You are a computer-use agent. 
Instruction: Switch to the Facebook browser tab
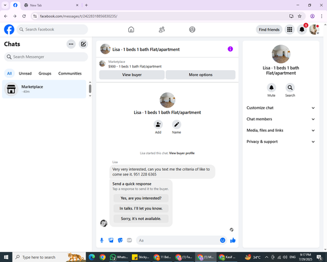(x=15, y=5)
